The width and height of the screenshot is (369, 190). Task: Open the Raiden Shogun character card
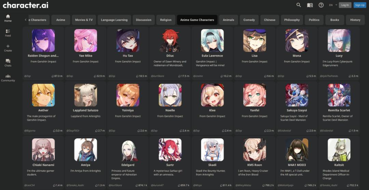pyautogui.click(x=43, y=53)
